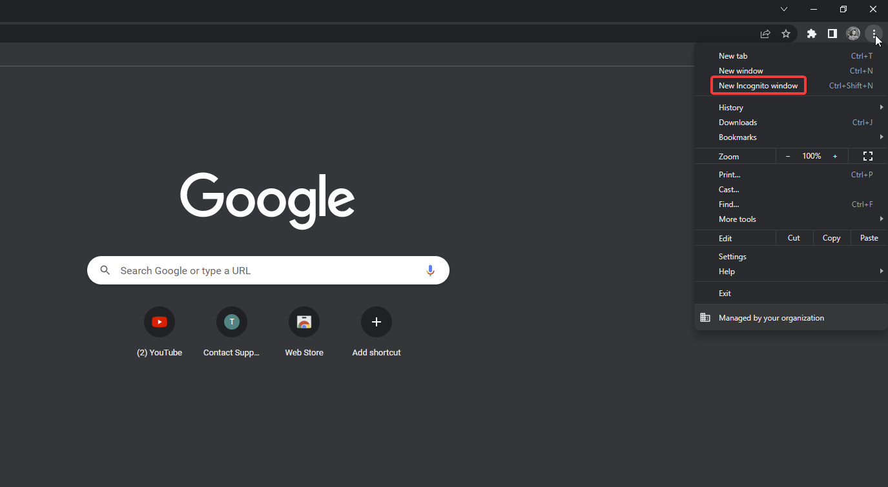Close the menu via the three-dot icon

(874, 34)
